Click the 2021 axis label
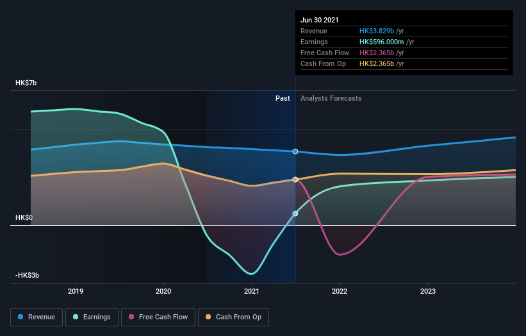This screenshot has height=336, width=526. point(252,291)
